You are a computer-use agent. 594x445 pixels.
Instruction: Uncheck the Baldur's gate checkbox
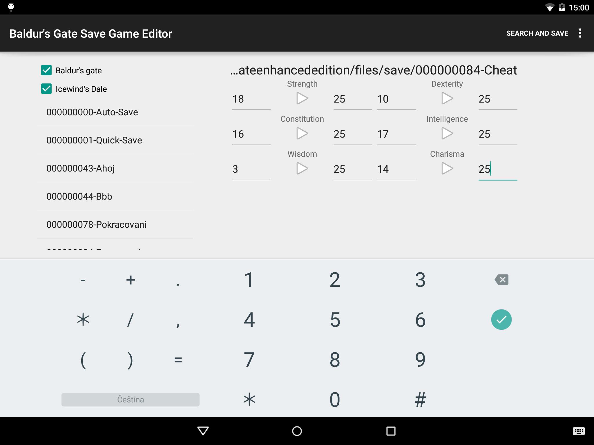coord(46,70)
